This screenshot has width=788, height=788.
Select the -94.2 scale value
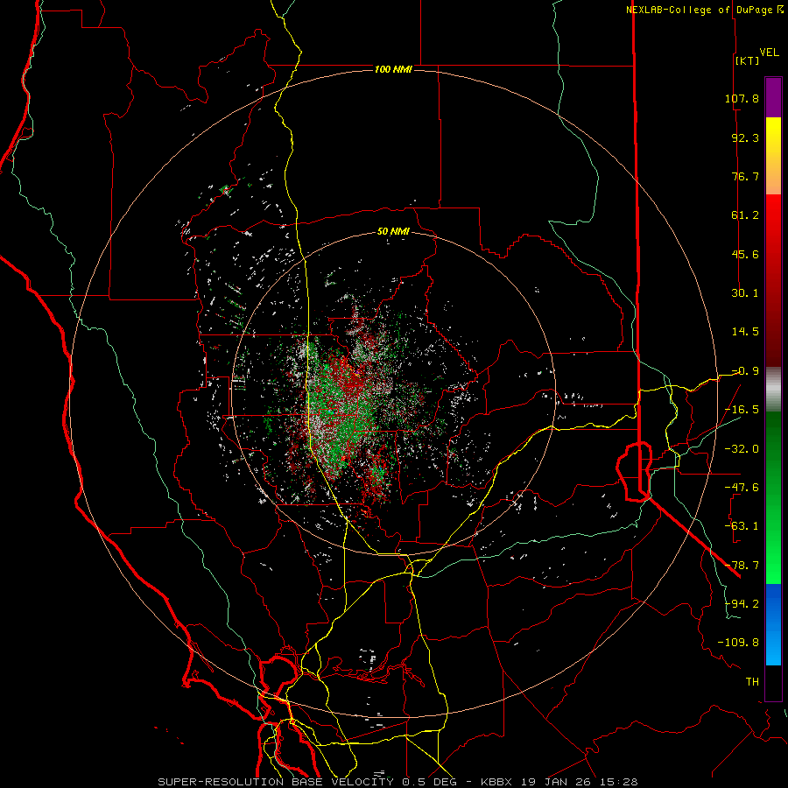(742, 603)
